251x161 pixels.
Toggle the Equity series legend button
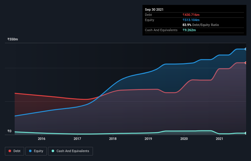click(x=36, y=151)
